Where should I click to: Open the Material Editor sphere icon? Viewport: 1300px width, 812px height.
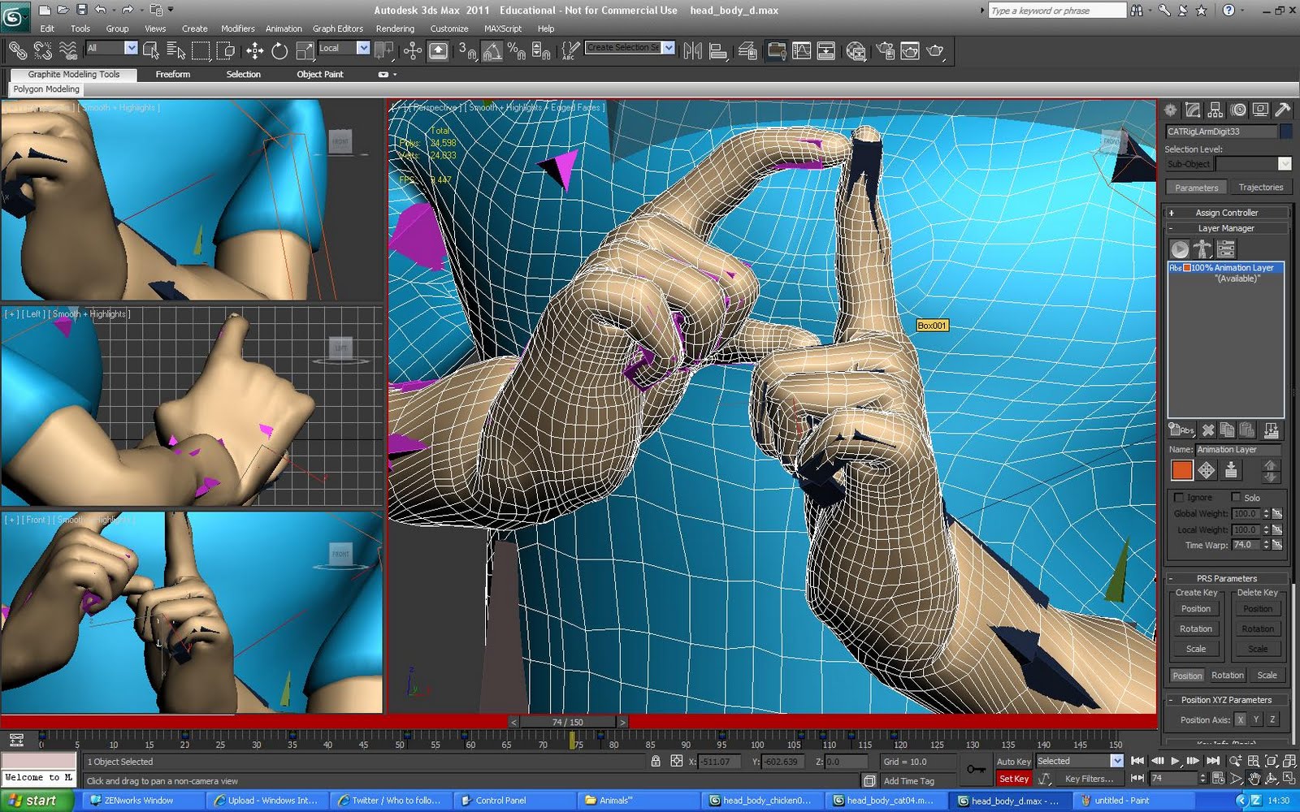coord(856,50)
